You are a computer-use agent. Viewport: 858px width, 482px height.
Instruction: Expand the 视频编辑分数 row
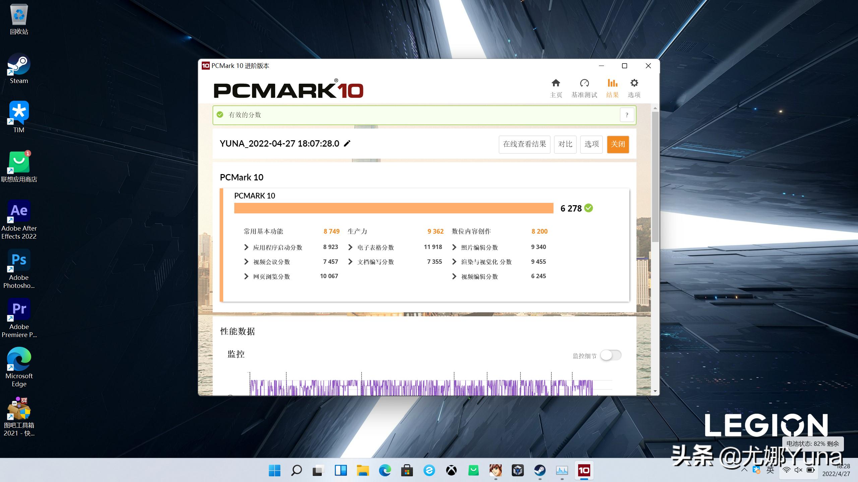tap(454, 276)
